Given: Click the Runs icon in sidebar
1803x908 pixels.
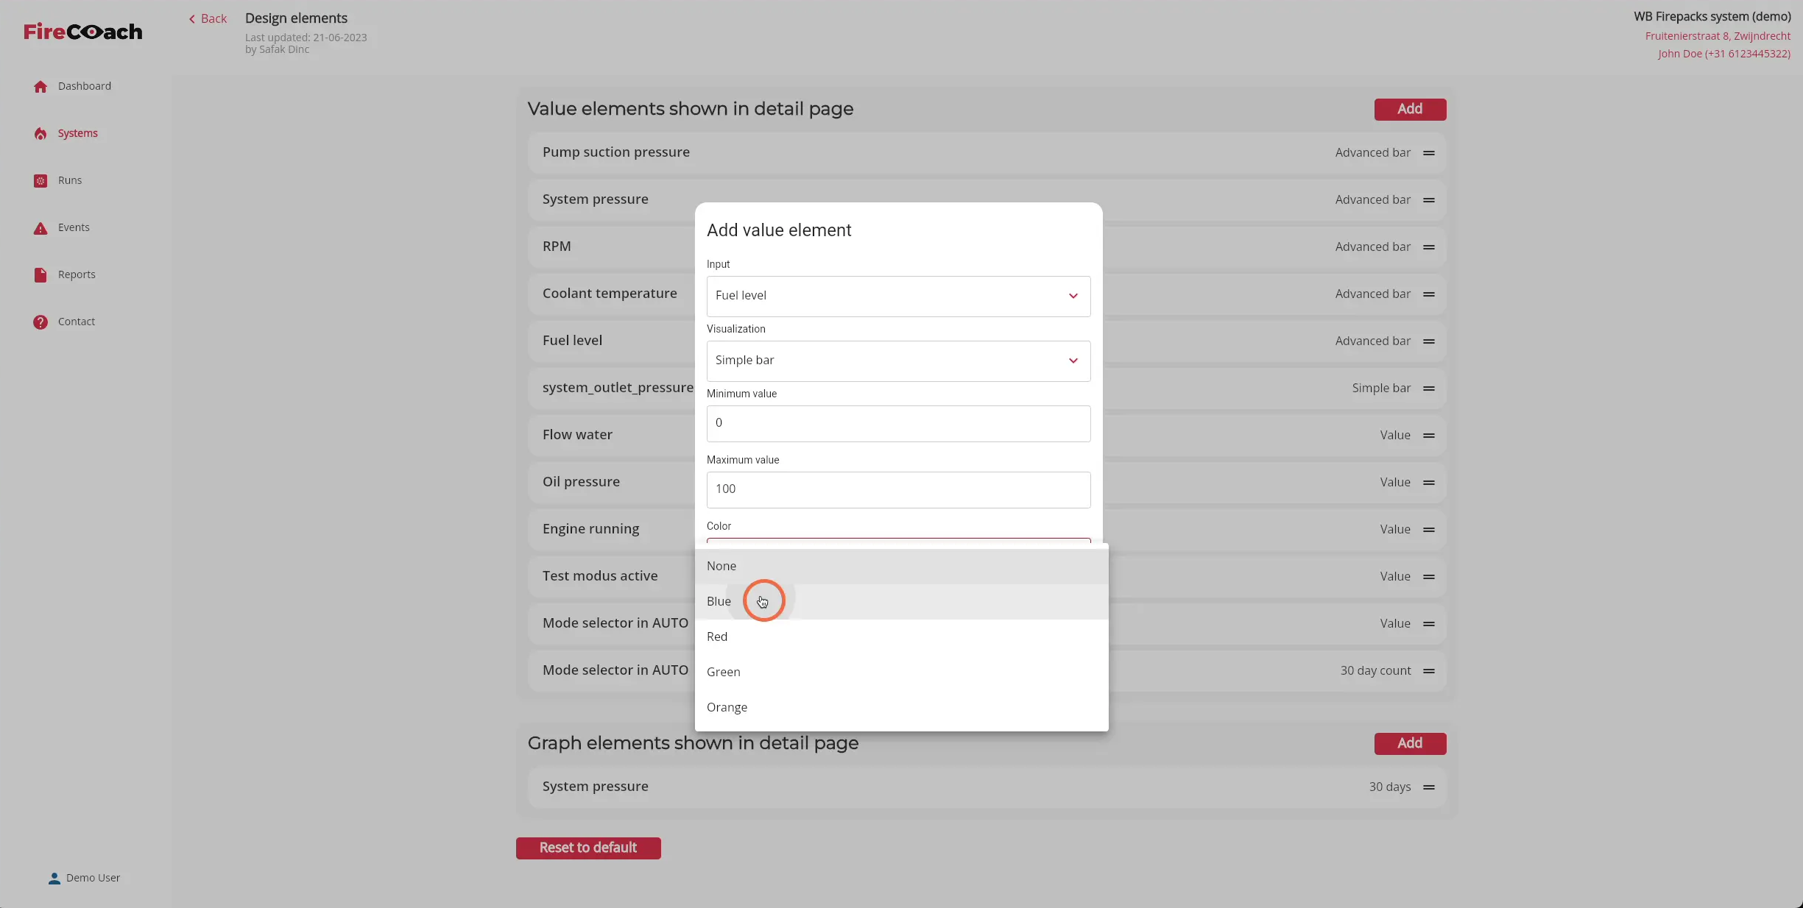Looking at the screenshot, I should point(40,181).
